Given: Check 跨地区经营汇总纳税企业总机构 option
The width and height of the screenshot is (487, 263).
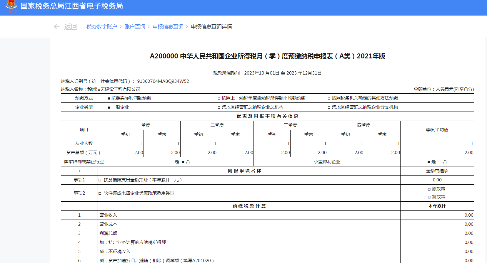Looking at the screenshot, I should tap(219, 107).
